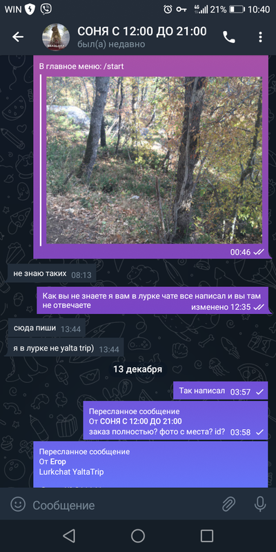Tap the back arrow in chat header
The image size is (276, 552).
point(18,37)
